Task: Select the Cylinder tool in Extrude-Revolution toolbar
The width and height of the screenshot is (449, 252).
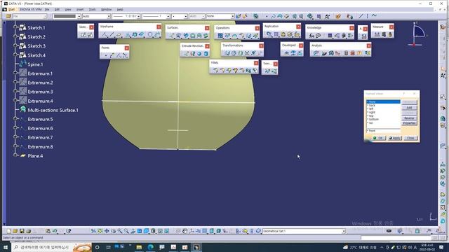Action: (206, 53)
